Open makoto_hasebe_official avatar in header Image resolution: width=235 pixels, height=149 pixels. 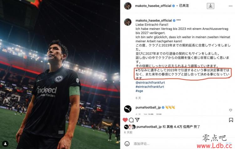click(128, 6)
